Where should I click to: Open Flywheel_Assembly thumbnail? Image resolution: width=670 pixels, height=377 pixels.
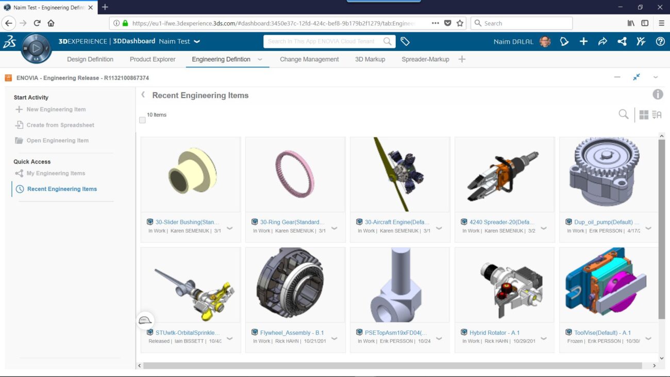click(x=295, y=285)
